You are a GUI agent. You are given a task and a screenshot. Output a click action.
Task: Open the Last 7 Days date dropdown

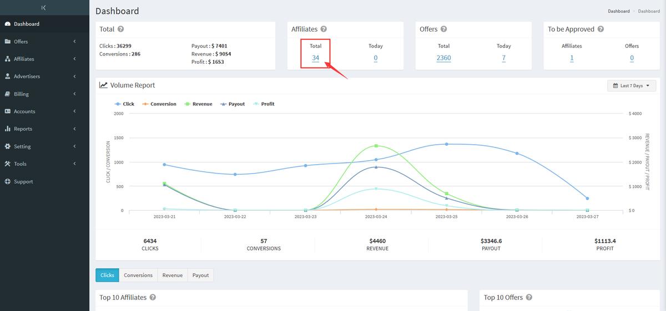[x=632, y=86]
